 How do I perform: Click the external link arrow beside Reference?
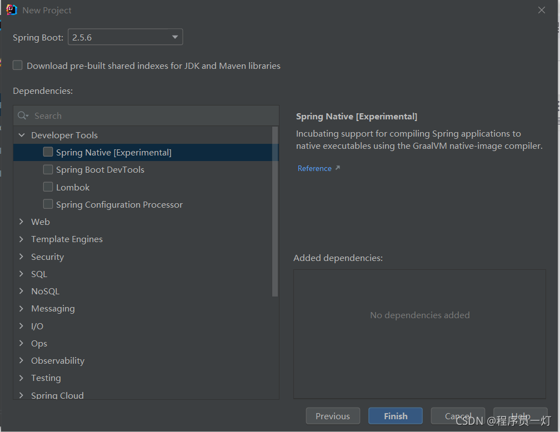338,168
